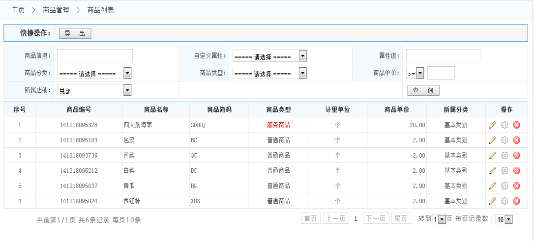Viewport: 534px width, 241px height.
Task: Open the 自定义属性 dropdown
Action: click(x=269, y=56)
